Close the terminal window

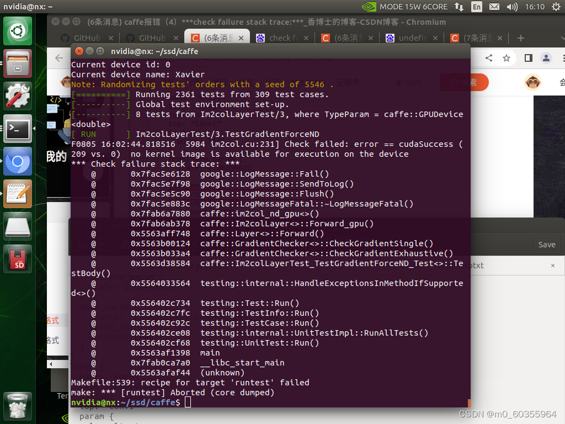79,51
